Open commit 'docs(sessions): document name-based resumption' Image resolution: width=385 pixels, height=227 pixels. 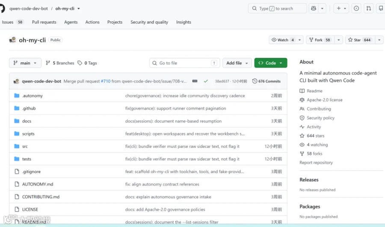click(x=173, y=121)
